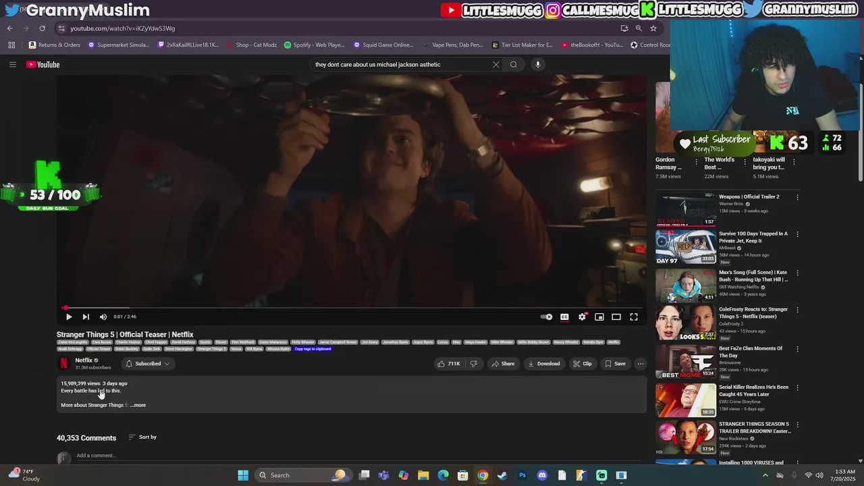Toggle the autoplay switch in player
864x486 pixels.
click(x=547, y=317)
